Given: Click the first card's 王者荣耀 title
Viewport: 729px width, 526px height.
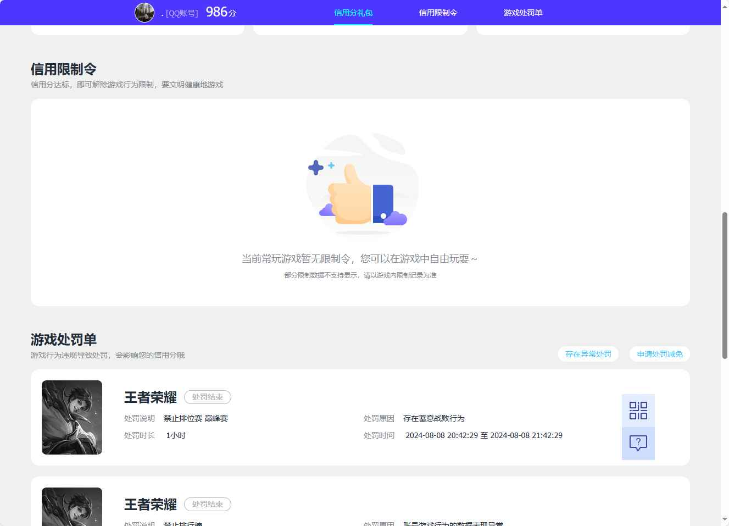Looking at the screenshot, I should click(151, 397).
